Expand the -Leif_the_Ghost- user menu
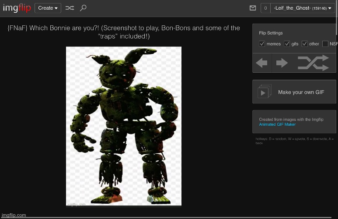The height and width of the screenshot is (219, 338). [303, 8]
